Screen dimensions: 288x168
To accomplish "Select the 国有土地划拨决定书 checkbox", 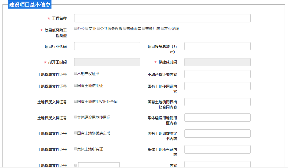I will [x=75, y=133].
